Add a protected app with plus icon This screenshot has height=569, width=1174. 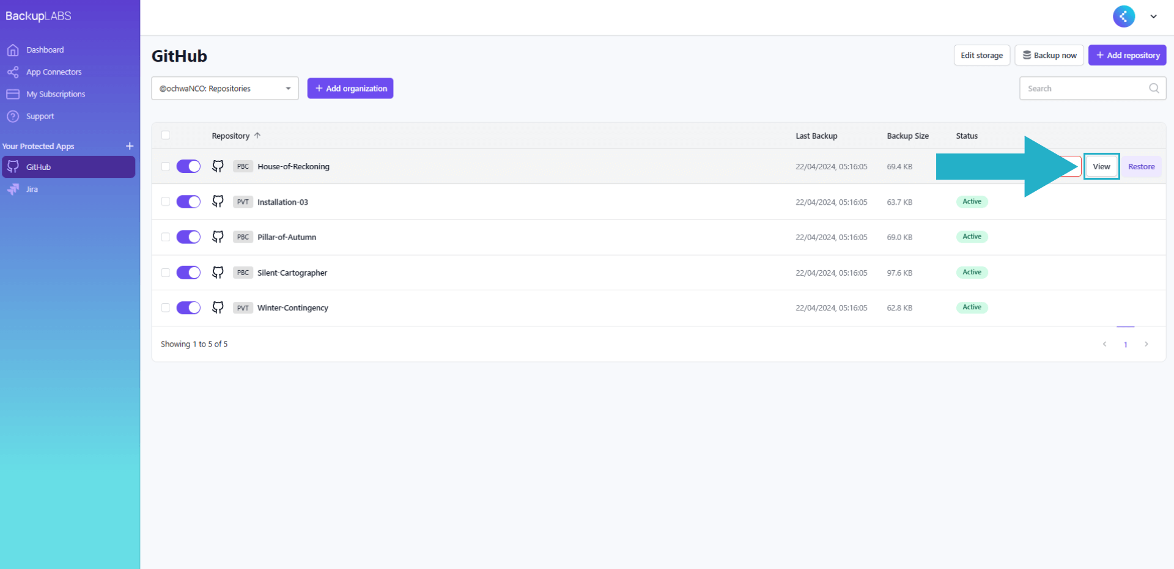click(130, 146)
